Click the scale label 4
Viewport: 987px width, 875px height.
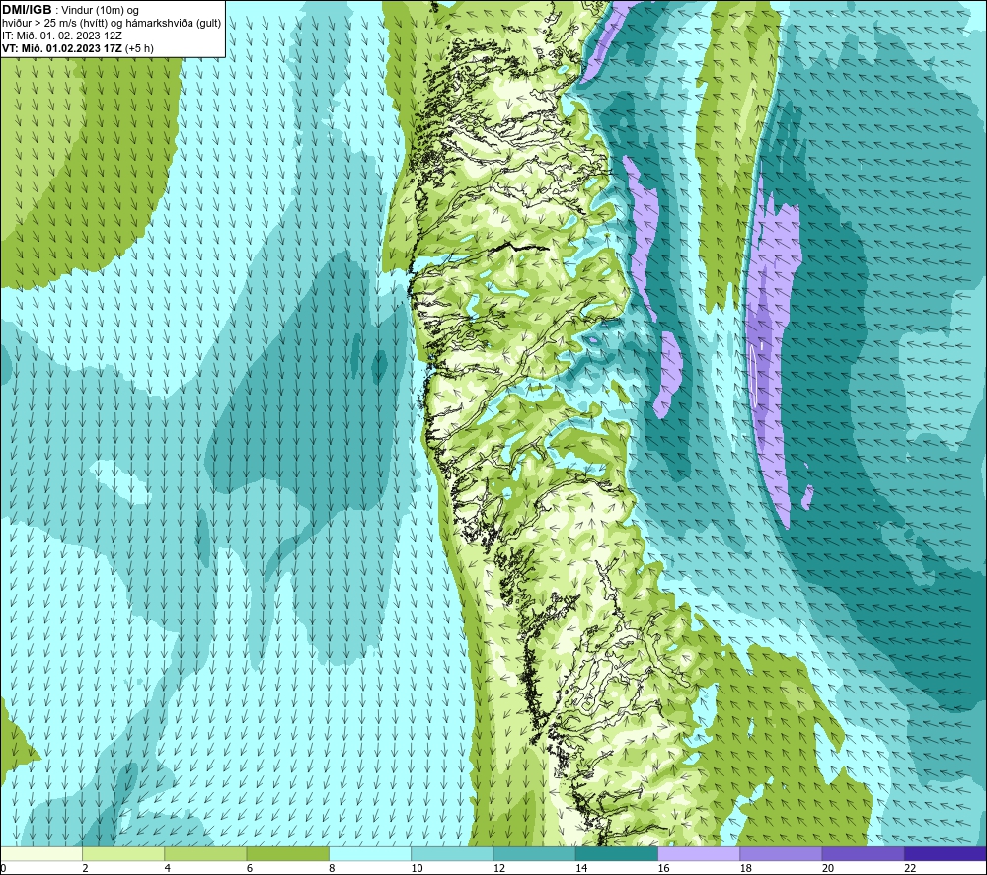click(x=168, y=868)
